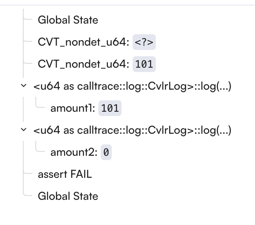Open the CvlrLog log call above amount2
This screenshot has width=255, height=225.
point(132,130)
